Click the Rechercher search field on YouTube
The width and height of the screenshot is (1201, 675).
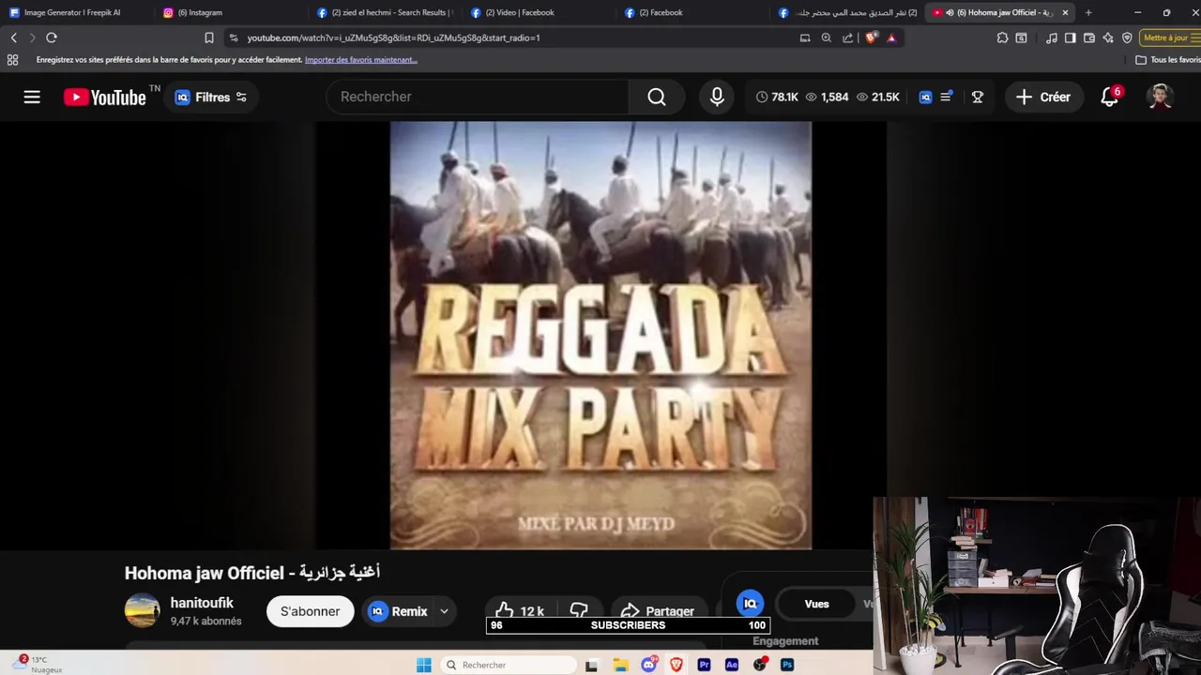[x=479, y=97]
